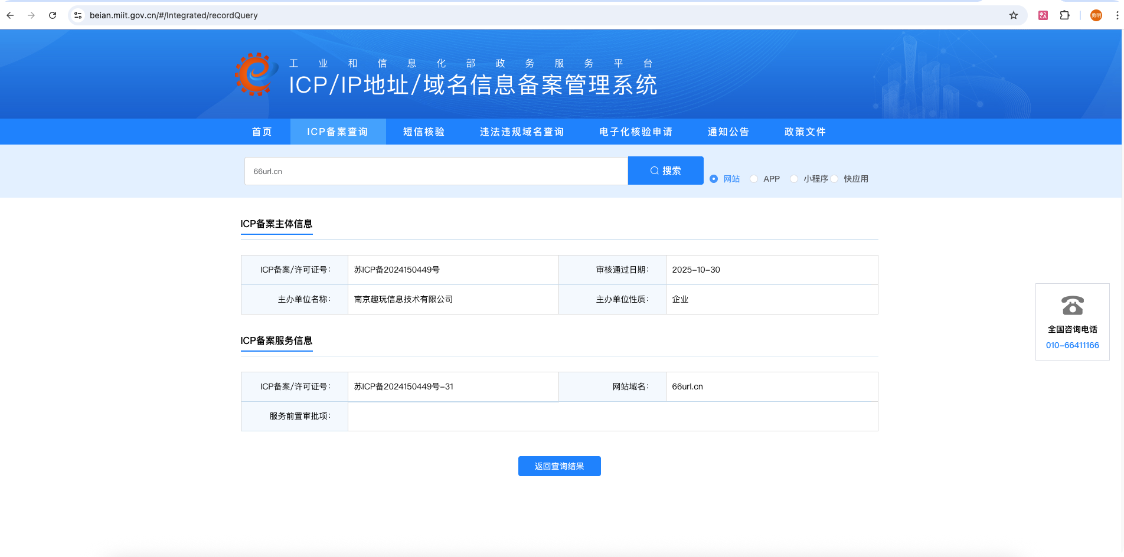Bookmark this page with star icon
Screen dimensions: 1124x557
pos(1014,15)
